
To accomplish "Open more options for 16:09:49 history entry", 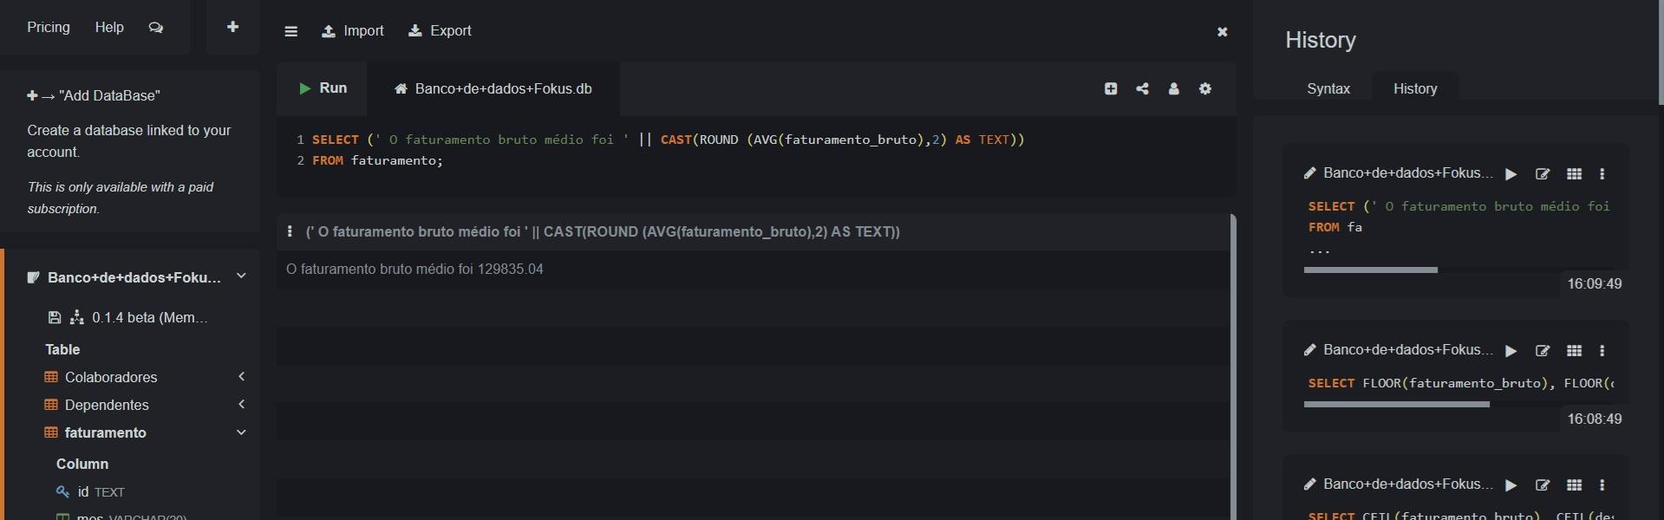I will pos(1602,174).
